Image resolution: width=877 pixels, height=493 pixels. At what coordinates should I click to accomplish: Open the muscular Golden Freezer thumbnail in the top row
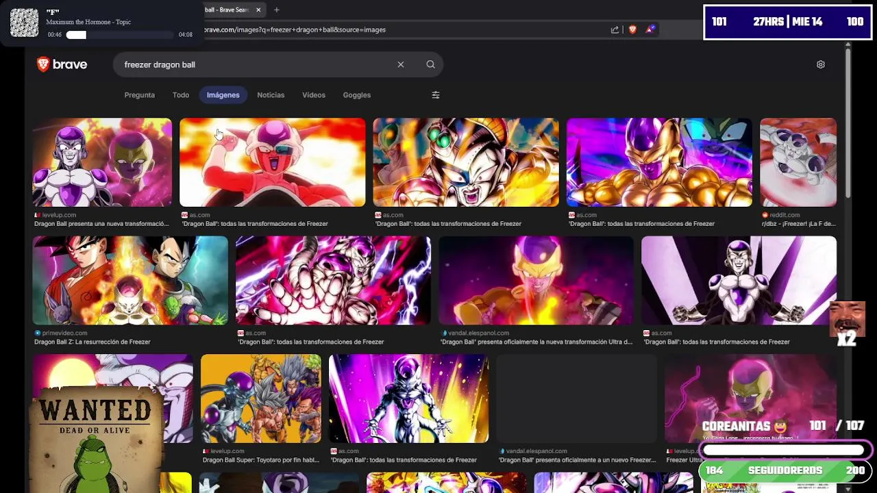point(659,162)
